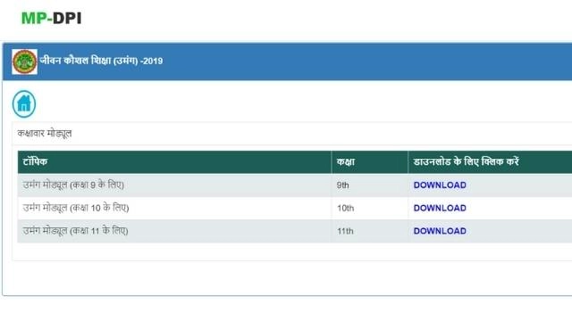572x321 pixels.
Task: Open the home icon button
Action: [x=24, y=104]
